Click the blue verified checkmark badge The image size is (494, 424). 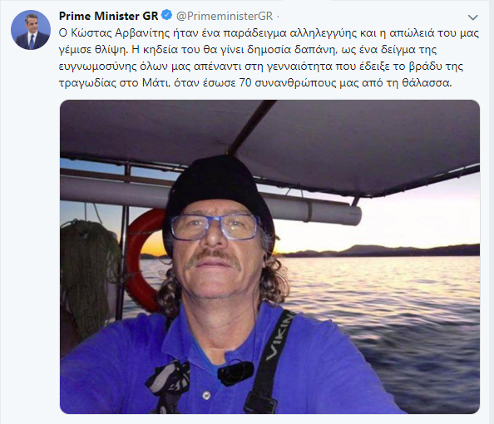[166, 16]
